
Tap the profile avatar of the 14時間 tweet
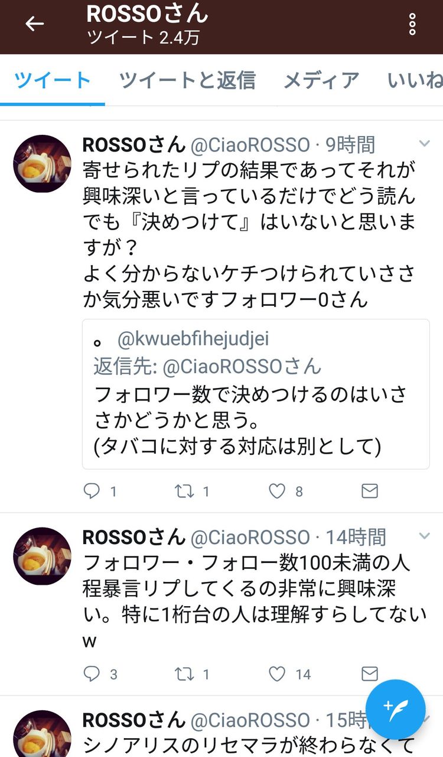(42, 557)
